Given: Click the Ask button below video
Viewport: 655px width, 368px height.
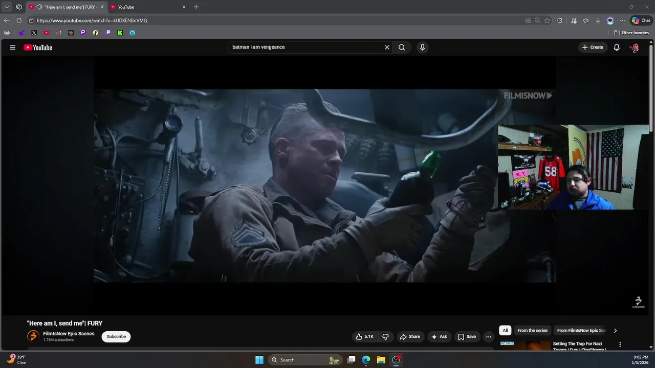Looking at the screenshot, I should pyautogui.click(x=439, y=337).
